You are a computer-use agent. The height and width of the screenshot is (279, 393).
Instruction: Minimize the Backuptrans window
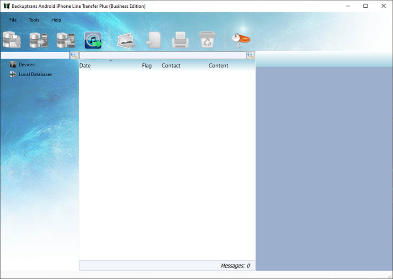[x=348, y=6]
